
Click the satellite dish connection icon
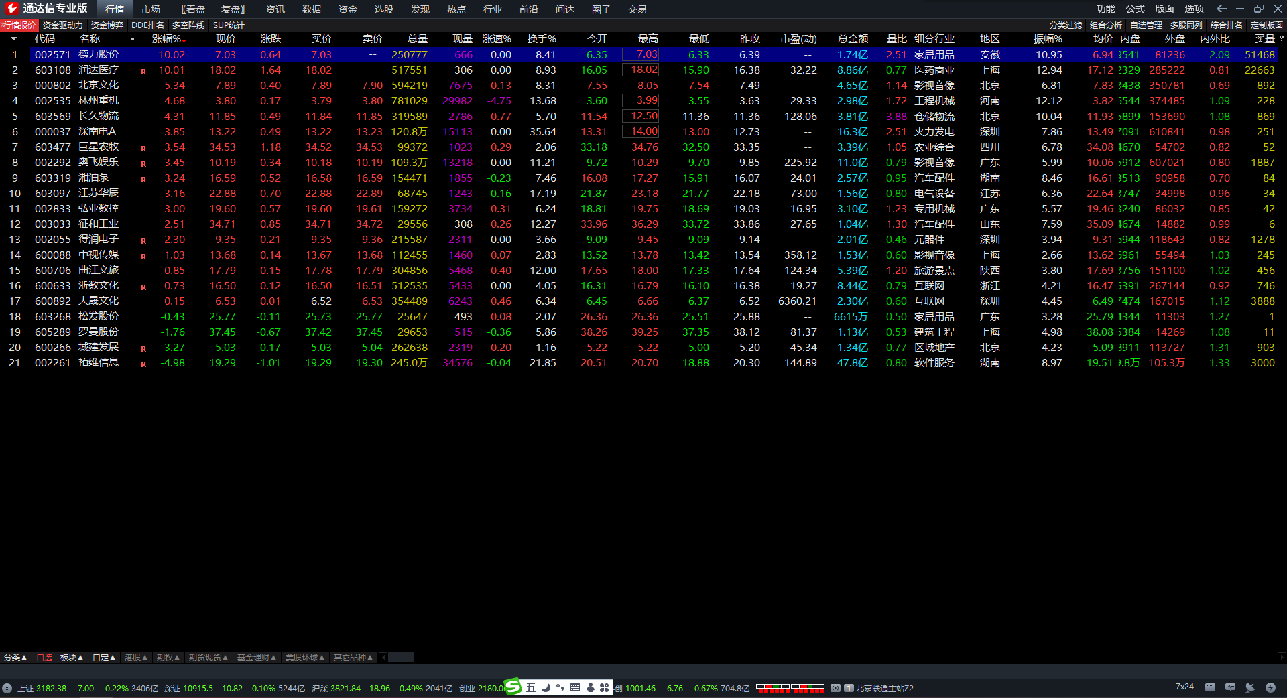[x=1250, y=687]
